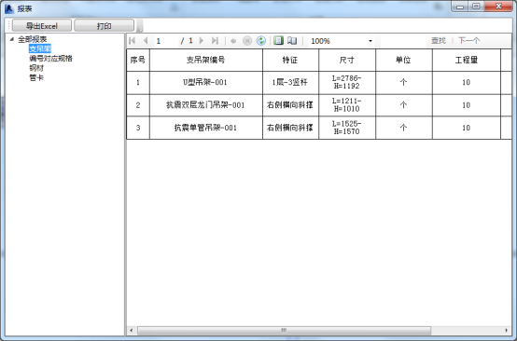Click the current page number field

pyautogui.click(x=166, y=41)
